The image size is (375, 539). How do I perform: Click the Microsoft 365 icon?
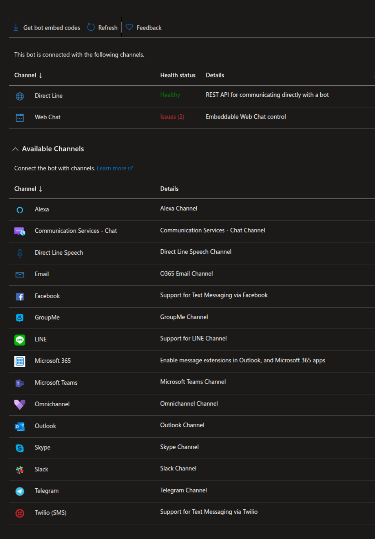20,361
